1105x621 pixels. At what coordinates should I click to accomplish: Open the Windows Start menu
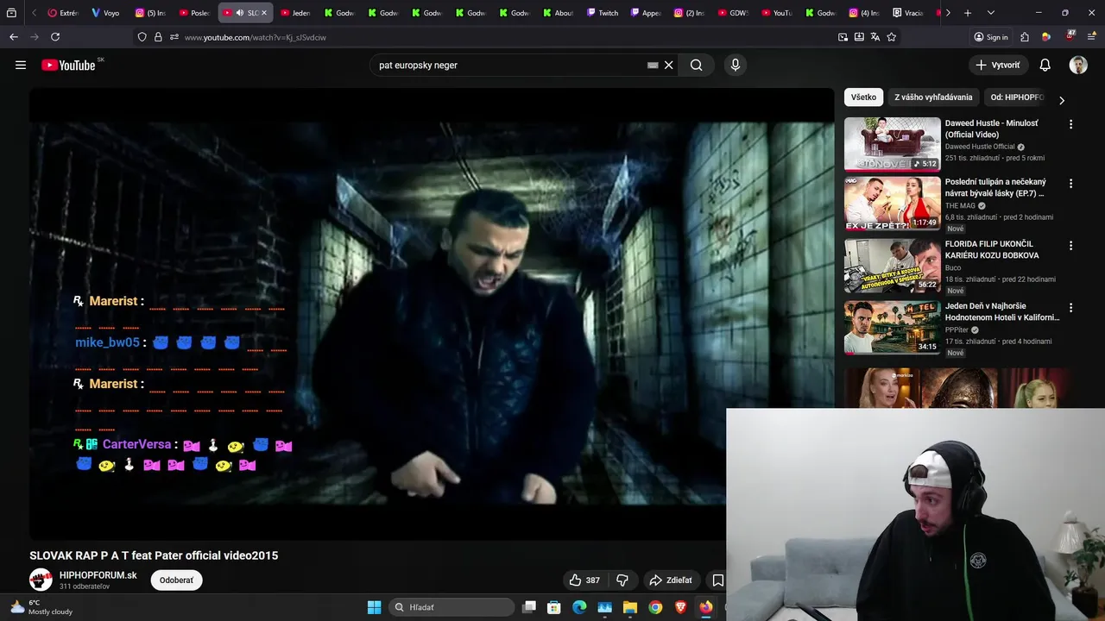point(374,607)
